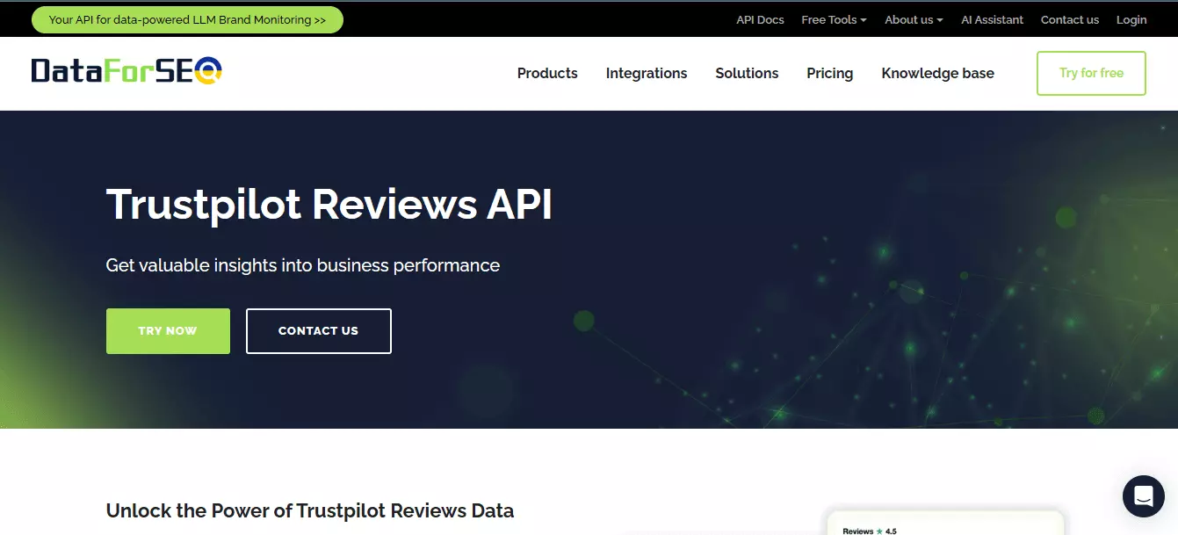1178x535 pixels.
Task: Open the Solutions menu
Action: tap(747, 74)
